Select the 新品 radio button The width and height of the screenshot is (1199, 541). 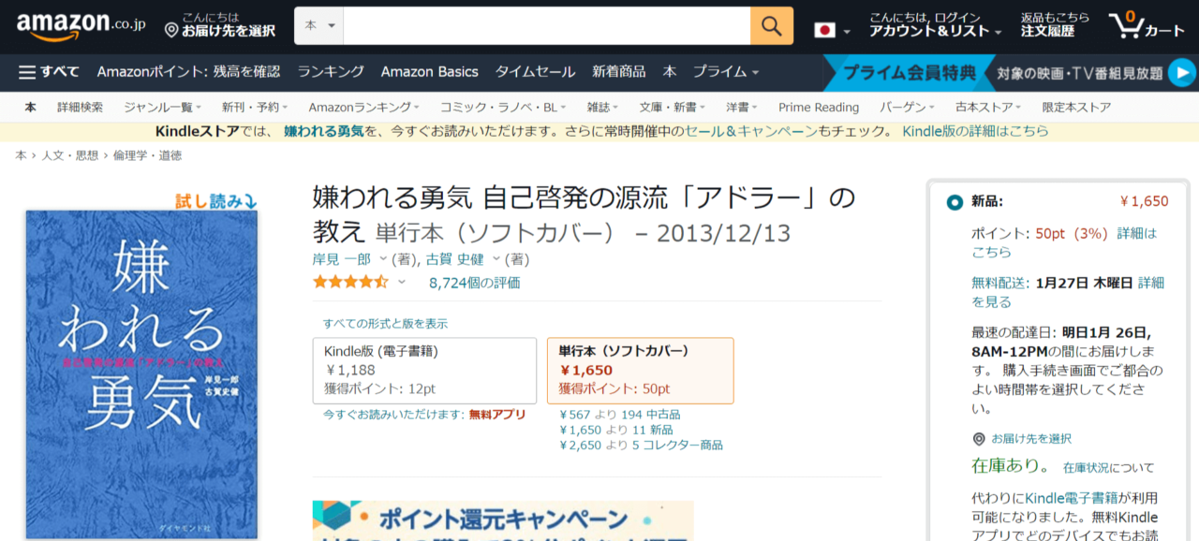[955, 202]
